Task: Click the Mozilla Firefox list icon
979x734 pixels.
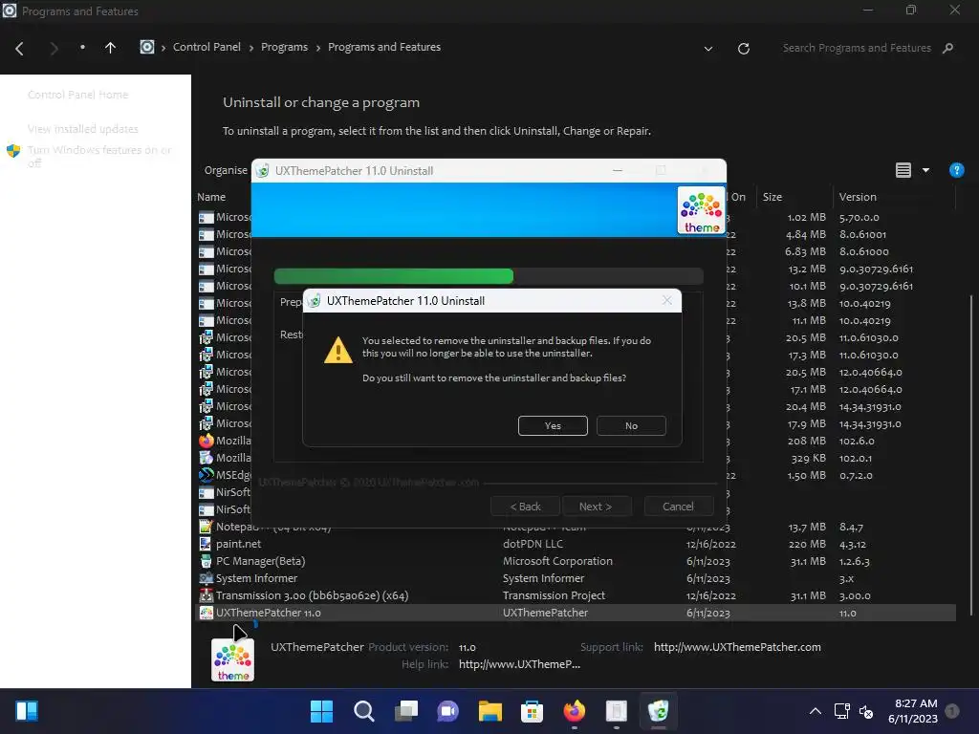Action: tap(206, 441)
